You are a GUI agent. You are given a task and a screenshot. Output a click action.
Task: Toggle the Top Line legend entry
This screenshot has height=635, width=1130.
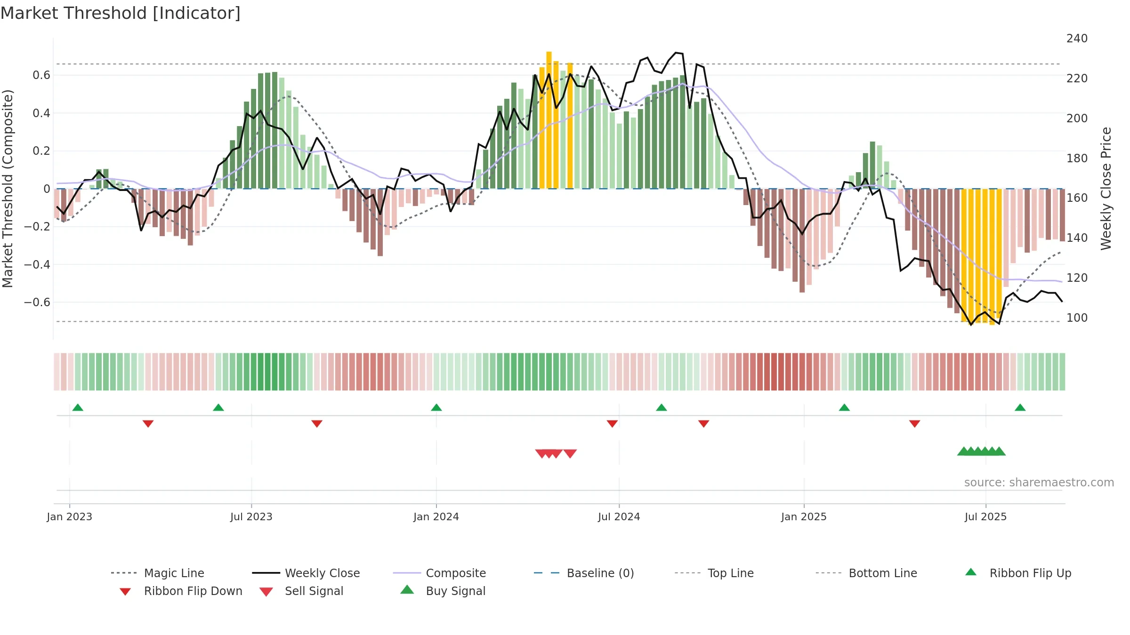714,573
